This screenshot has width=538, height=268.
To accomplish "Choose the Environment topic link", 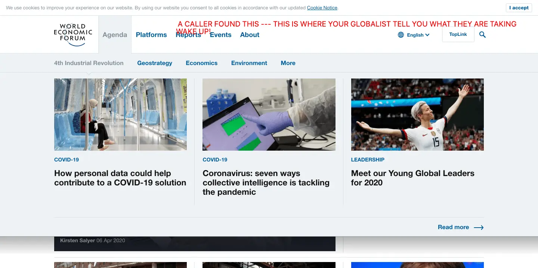I will click(249, 63).
